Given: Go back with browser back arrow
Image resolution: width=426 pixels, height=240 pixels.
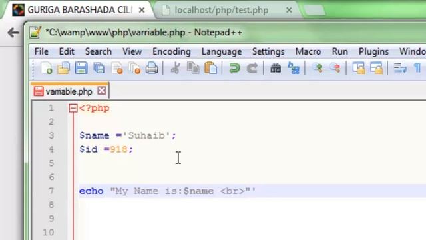Looking at the screenshot, I should [x=13, y=33].
